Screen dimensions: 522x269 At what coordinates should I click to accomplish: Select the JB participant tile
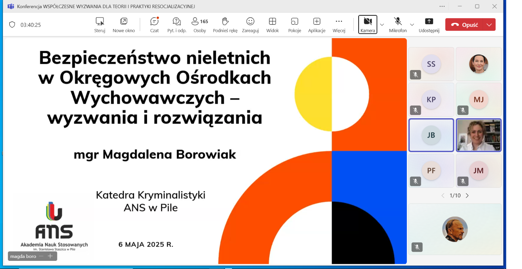click(x=431, y=135)
